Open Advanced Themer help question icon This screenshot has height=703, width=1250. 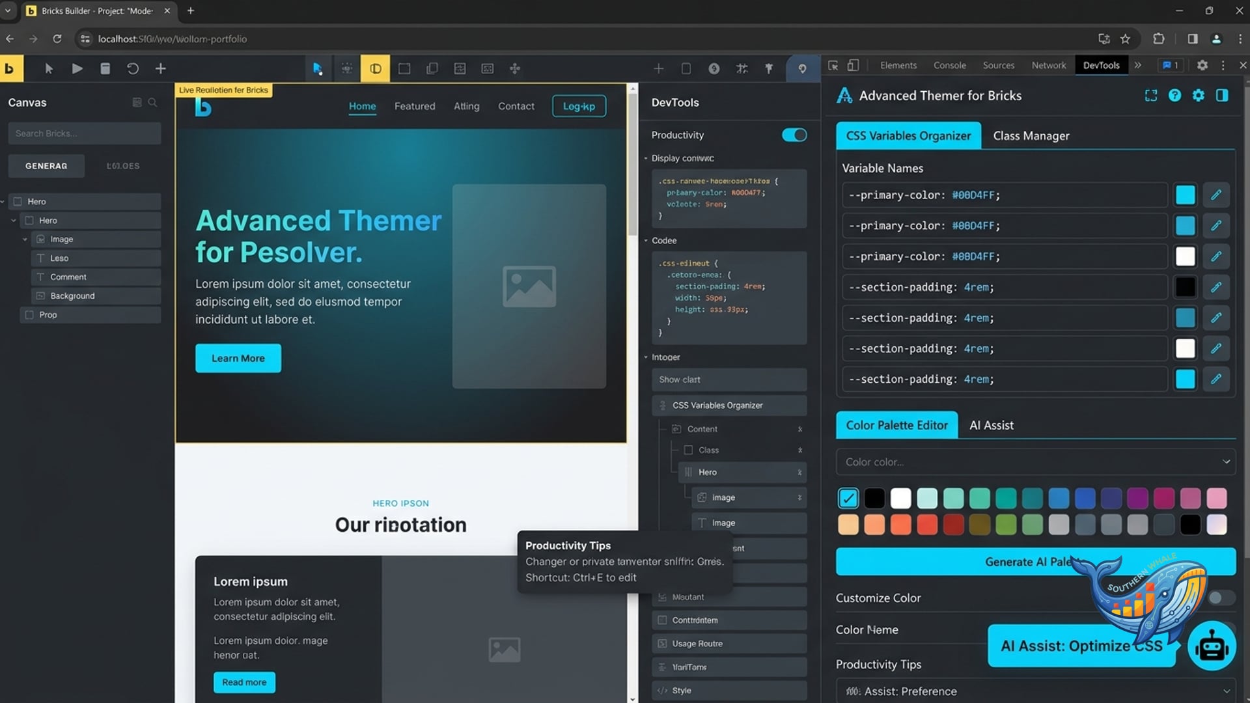(1174, 96)
